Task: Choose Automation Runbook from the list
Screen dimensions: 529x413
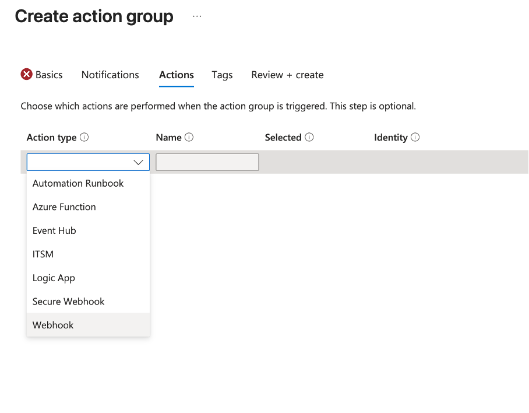Action: tap(78, 183)
